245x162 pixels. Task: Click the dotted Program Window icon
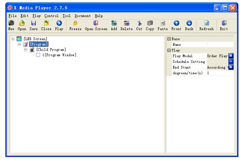point(38,55)
